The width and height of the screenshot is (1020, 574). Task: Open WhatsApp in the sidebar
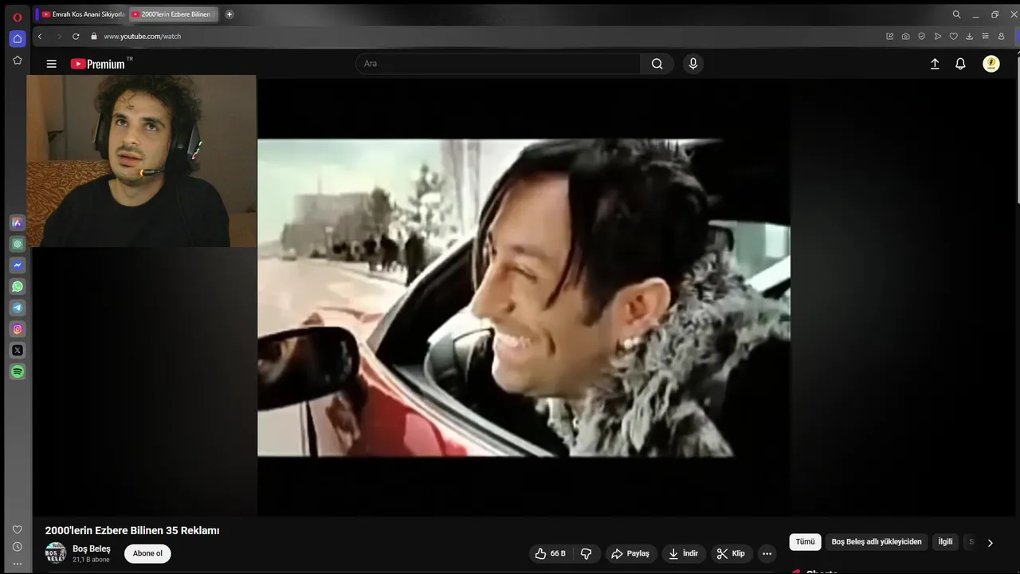pyautogui.click(x=18, y=286)
